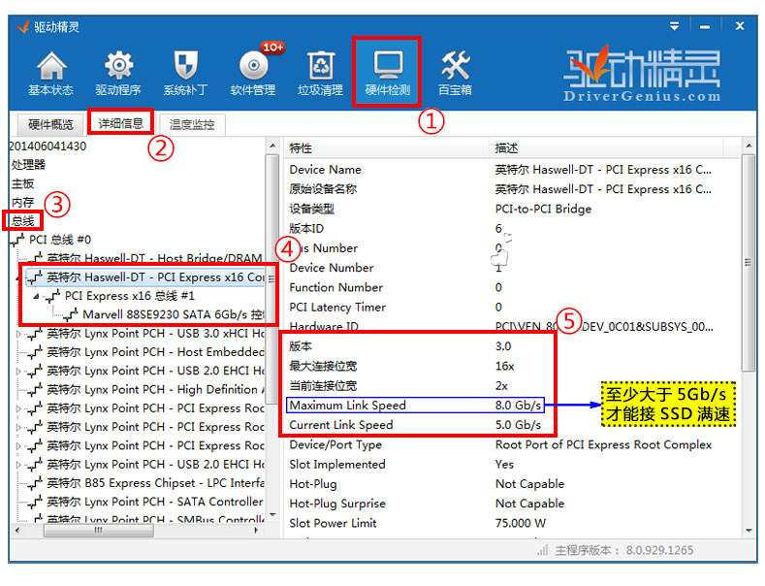Image resolution: width=765 pixels, height=586 pixels.
Task: Select the 最大连接位宽 row
Action: (x=511, y=367)
